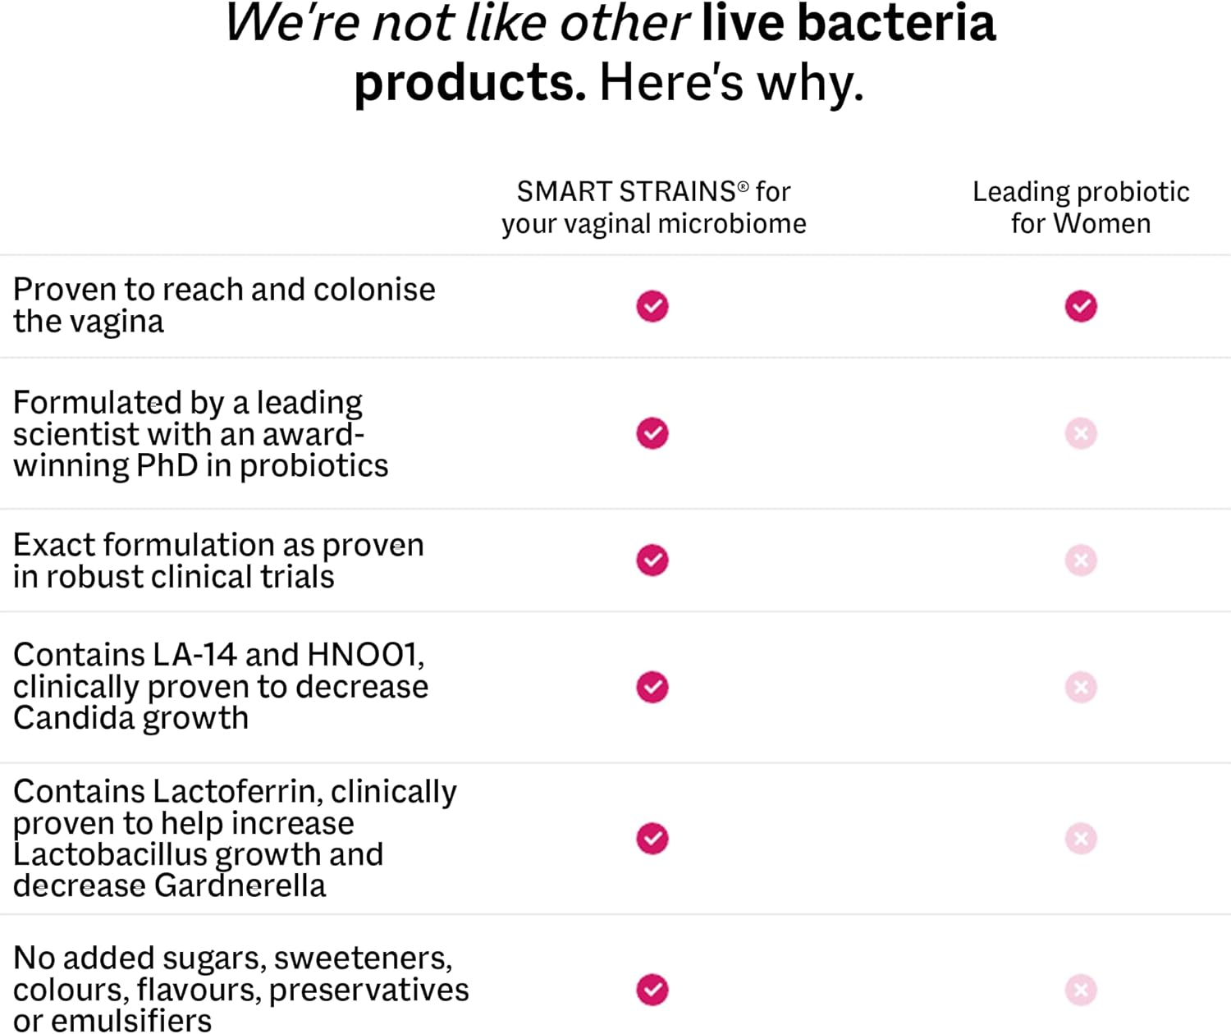The width and height of the screenshot is (1231, 1034).
Task: Click SMART STRAINS checkmark for no added sugars row
Action: pos(652,990)
